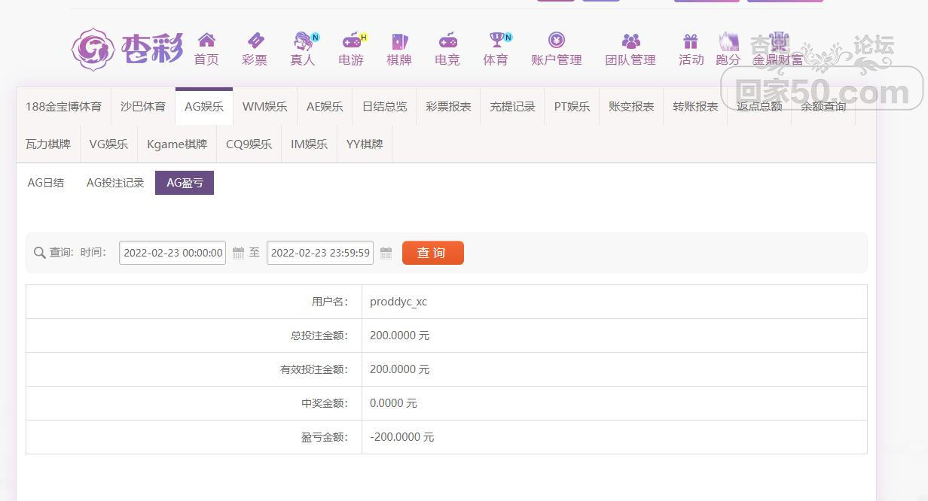Click the orange 查询 search button
This screenshot has width=928, height=501.
[x=432, y=253]
